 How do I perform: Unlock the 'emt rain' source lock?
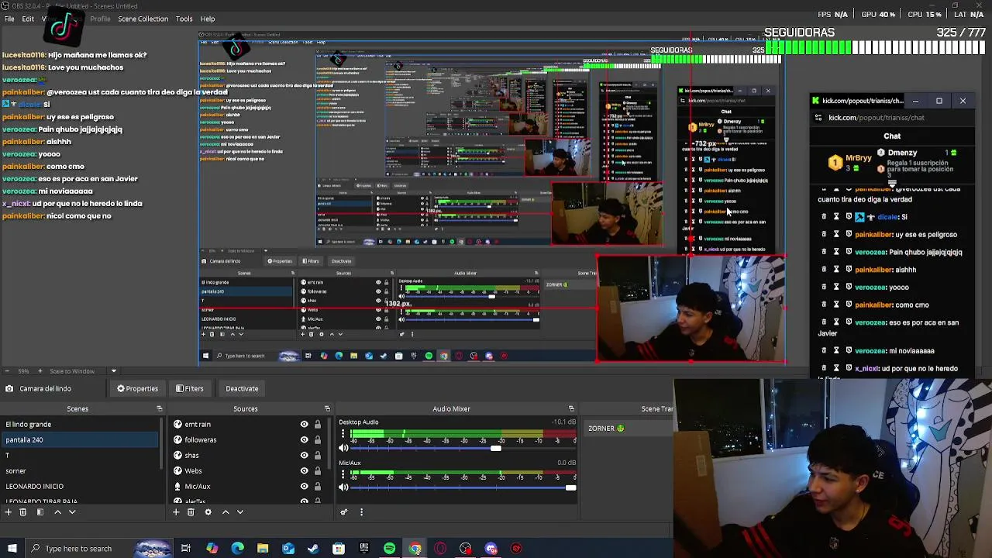(x=317, y=425)
